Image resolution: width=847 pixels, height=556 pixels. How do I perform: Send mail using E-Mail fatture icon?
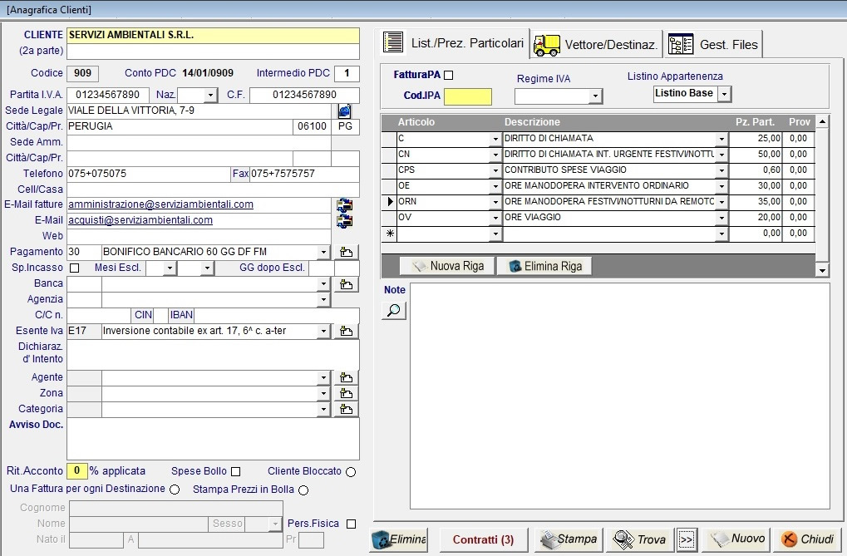[345, 204]
